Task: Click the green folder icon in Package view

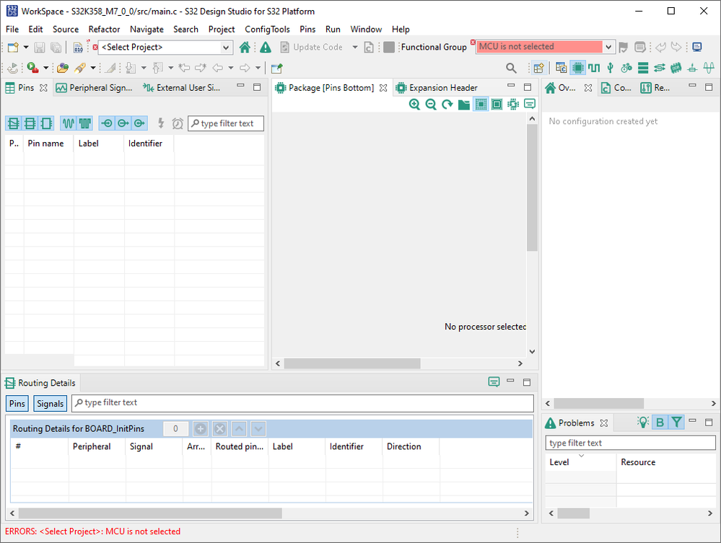Action: point(464,105)
